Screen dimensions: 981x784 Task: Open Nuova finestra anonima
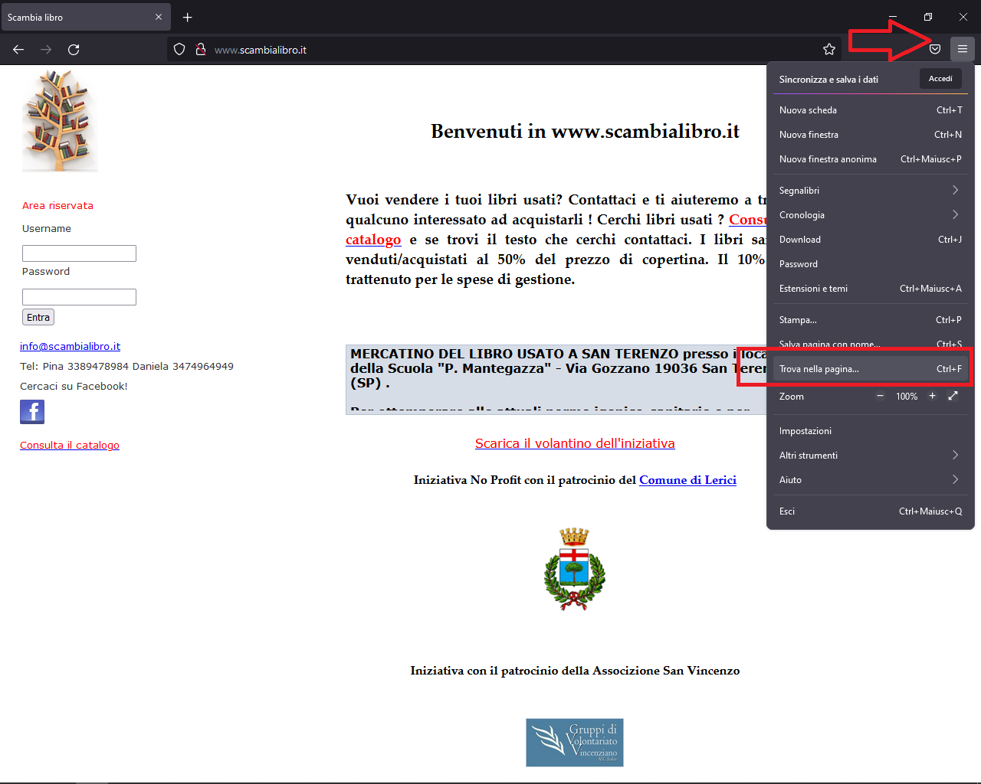coord(871,159)
